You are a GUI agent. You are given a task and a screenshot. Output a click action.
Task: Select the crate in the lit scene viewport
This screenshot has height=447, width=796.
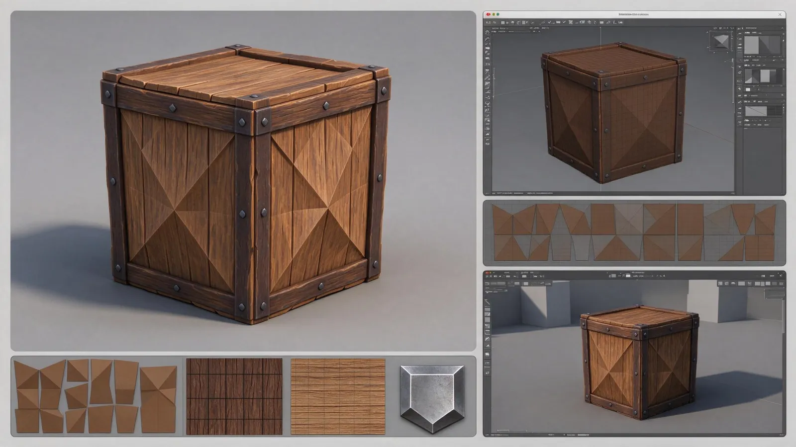pyautogui.click(x=639, y=362)
